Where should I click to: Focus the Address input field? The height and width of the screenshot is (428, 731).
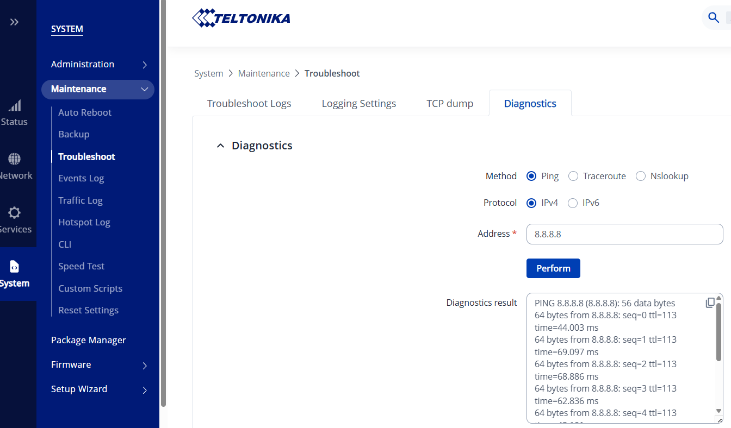624,234
